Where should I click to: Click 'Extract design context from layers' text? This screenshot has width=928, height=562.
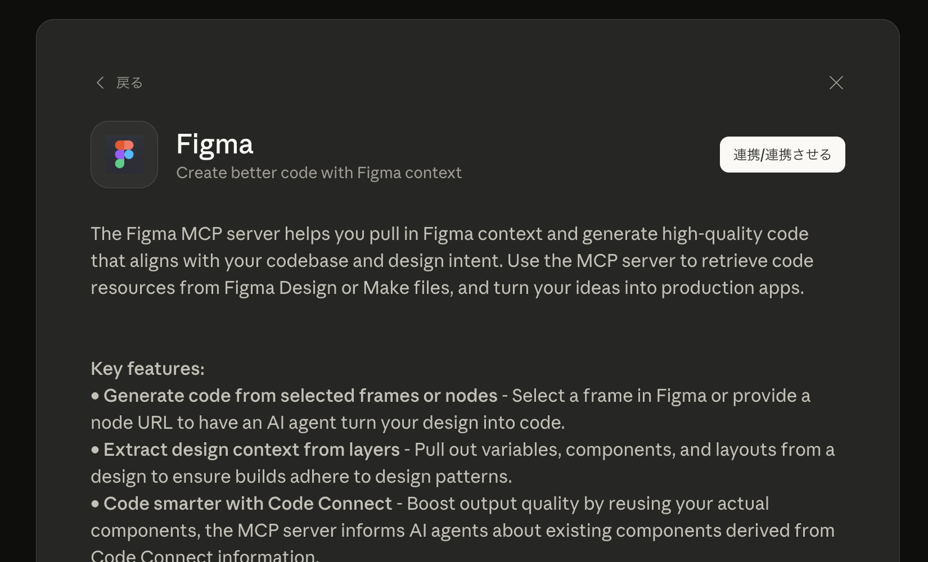click(251, 450)
